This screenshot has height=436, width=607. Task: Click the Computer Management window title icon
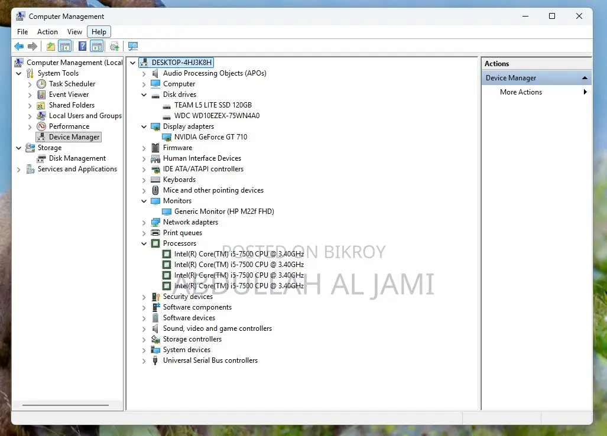[21, 17]
